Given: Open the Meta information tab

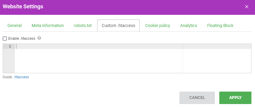Looking at the screenshot, I should click(x=48, y=25).
